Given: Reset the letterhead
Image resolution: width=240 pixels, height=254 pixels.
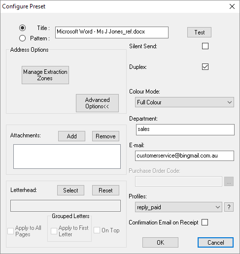Looking at the screenshot, I should point(105,190).
